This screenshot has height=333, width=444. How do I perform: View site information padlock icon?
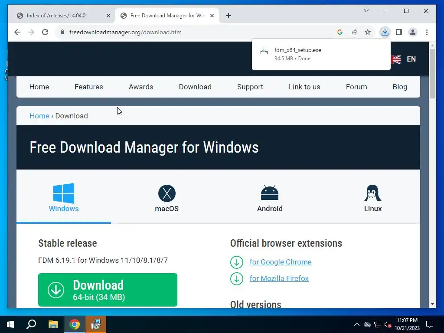[62, 32]
